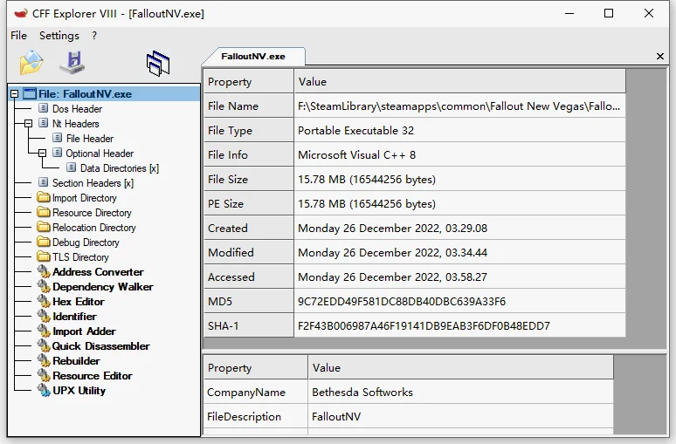This screenshot has width=676, height=444.
Task: Select Dos Header in the tree
Action: click(x=77, y=109)
